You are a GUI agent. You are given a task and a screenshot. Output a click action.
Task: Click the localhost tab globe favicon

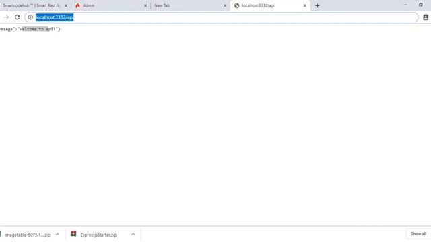pos(236,5)
